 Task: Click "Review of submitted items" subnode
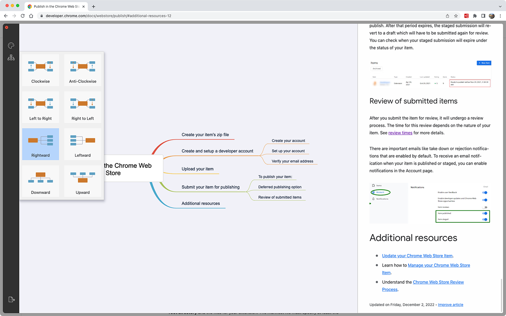pyautogui.click(x=280, y=197)
